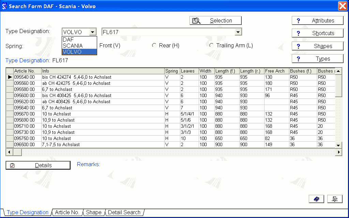Click free arch cell '171'
349x218 pixels.
[277, 90]
